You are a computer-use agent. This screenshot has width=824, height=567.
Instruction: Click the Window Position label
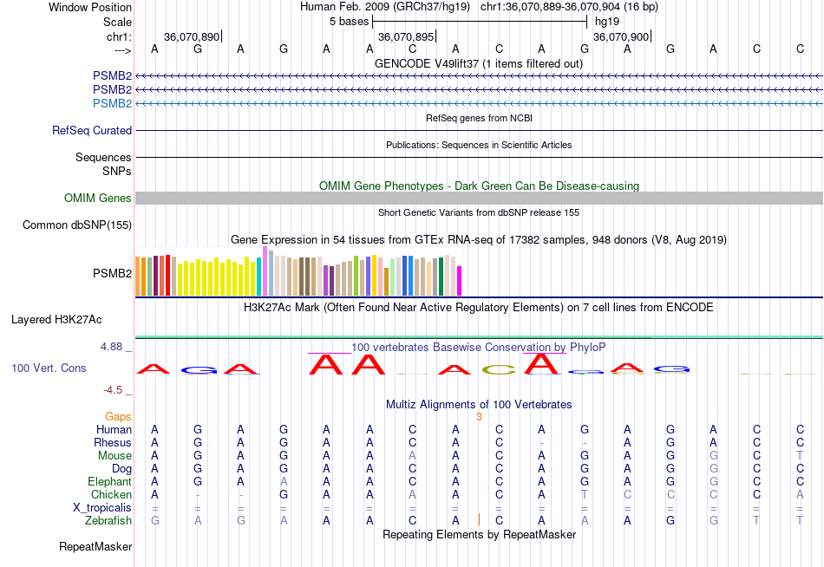(x=90, y=7)
